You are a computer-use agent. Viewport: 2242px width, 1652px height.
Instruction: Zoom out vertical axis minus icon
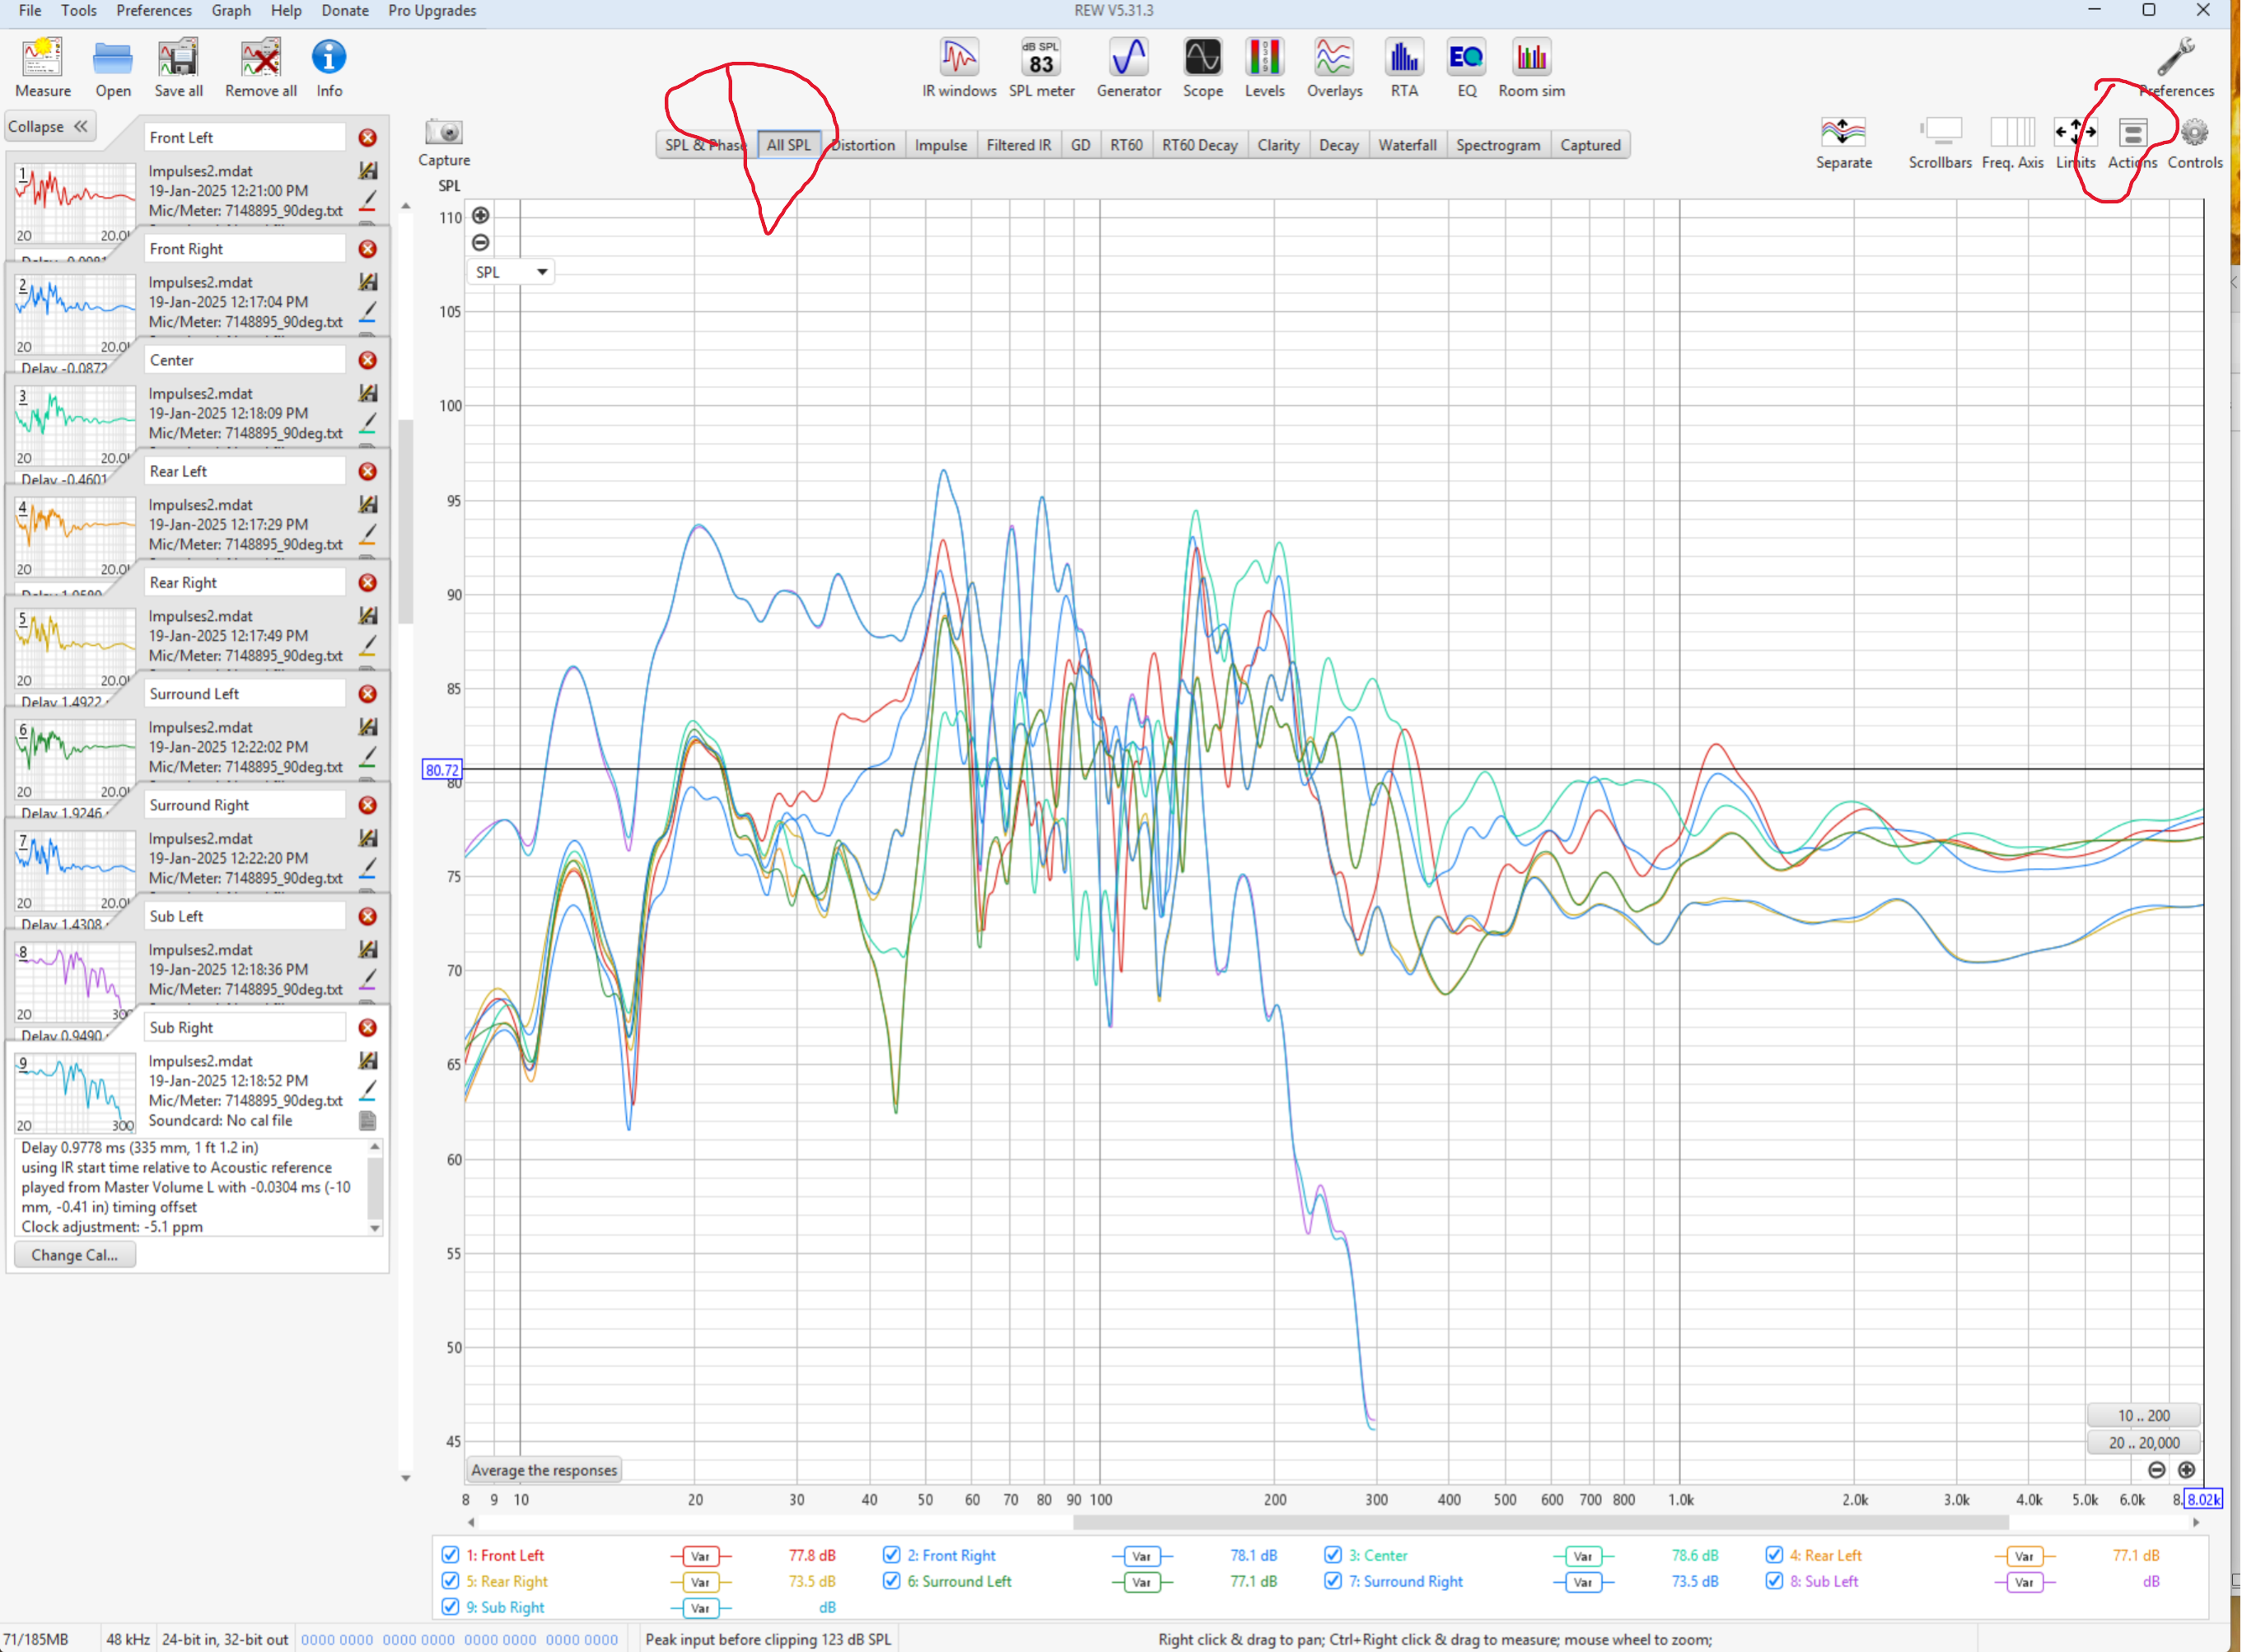click(x=481, y=243)
